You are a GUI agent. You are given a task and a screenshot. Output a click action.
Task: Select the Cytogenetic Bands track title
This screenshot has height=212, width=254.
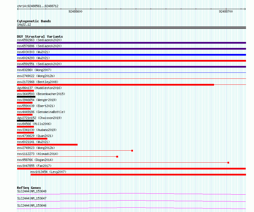pyautogui.click(x=34, y=21)
